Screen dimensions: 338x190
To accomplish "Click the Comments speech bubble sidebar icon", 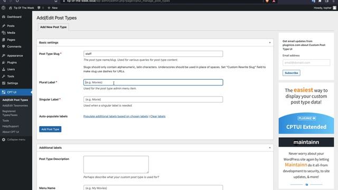I will click(x=4, y=46).
